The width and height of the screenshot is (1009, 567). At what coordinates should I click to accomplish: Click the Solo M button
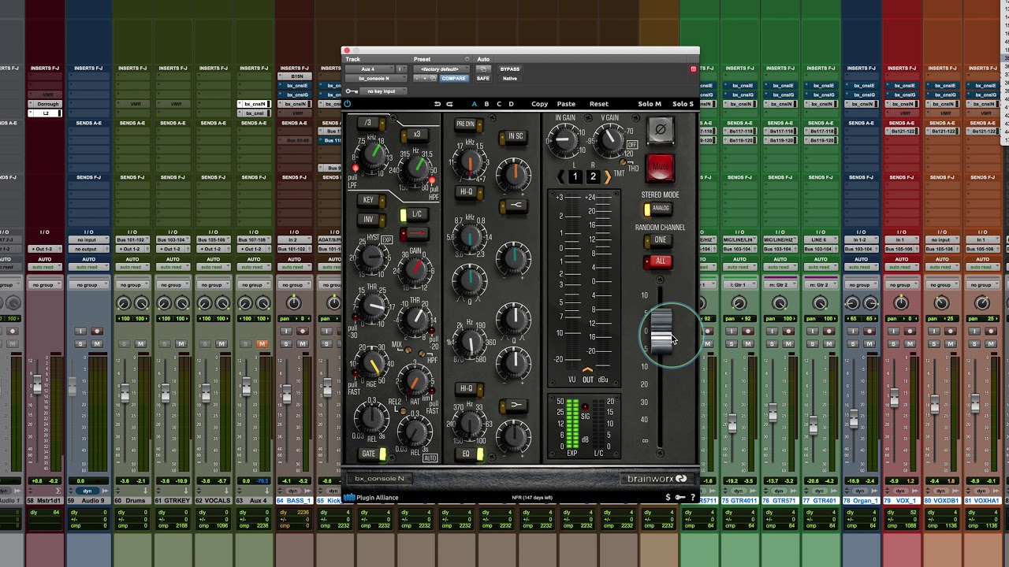650,104
